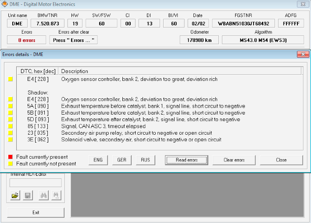Click the red Fault currently present swatch
The height and width of the screenshot is (223, 311).
coord(11,157)
